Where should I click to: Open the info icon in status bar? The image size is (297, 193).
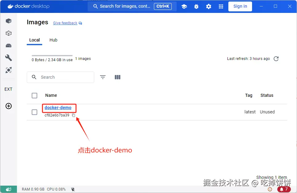[270, 189]
